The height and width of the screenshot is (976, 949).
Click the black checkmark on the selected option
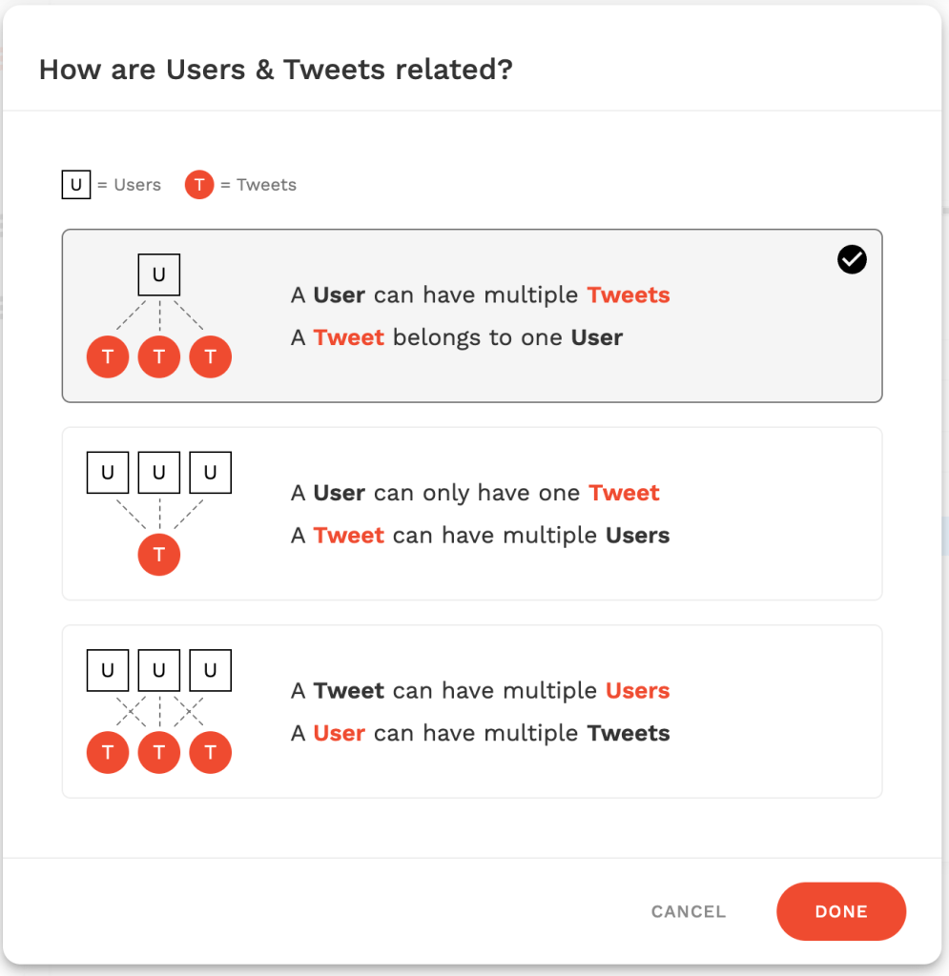point(852,259)
